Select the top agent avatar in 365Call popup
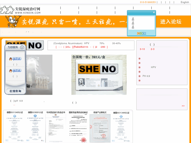This screenshot has width=191, height=143. point(133,19)
